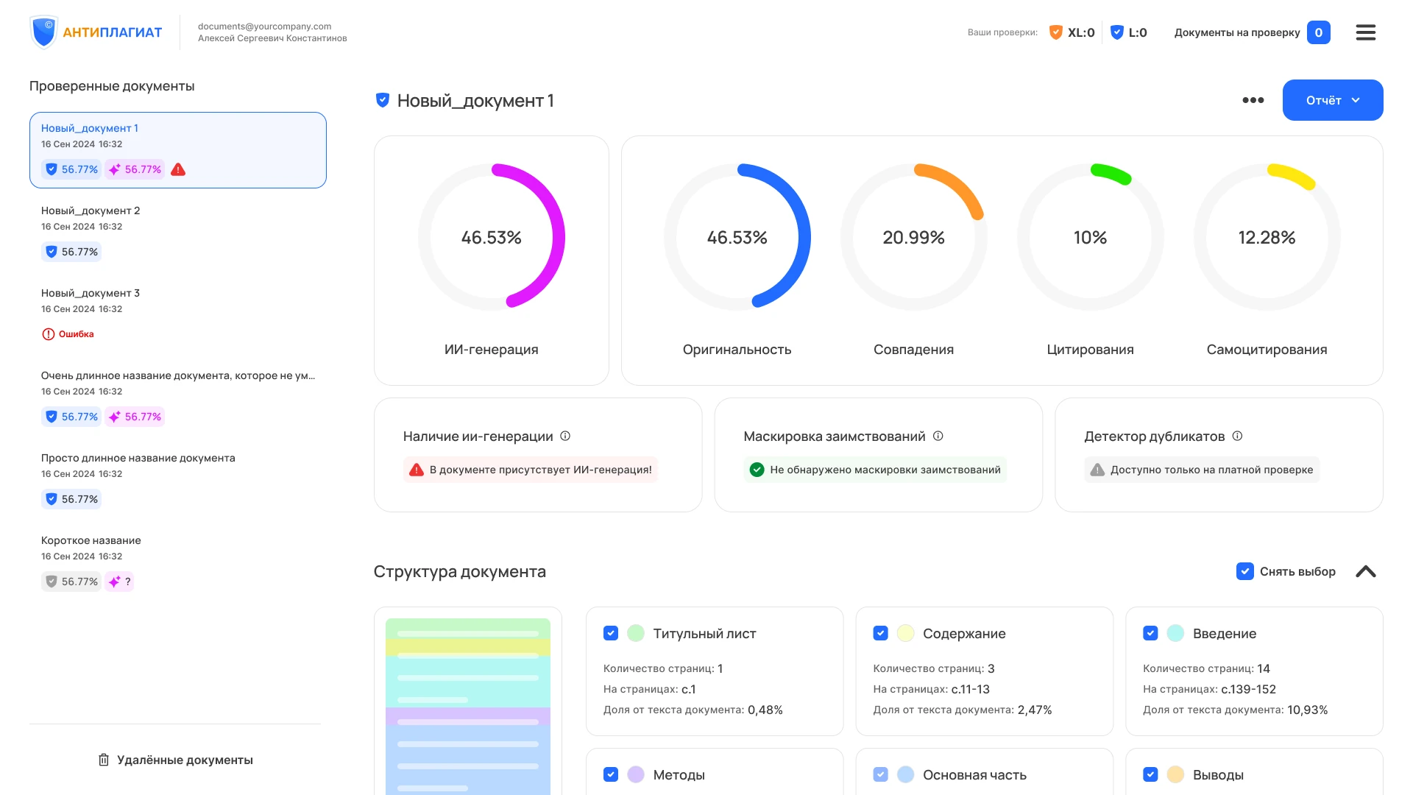Screen dimensions: 1413x795
Task: Uncheck the Содержание checkbox
Action: pyautogui.click(x=880, y=633)
